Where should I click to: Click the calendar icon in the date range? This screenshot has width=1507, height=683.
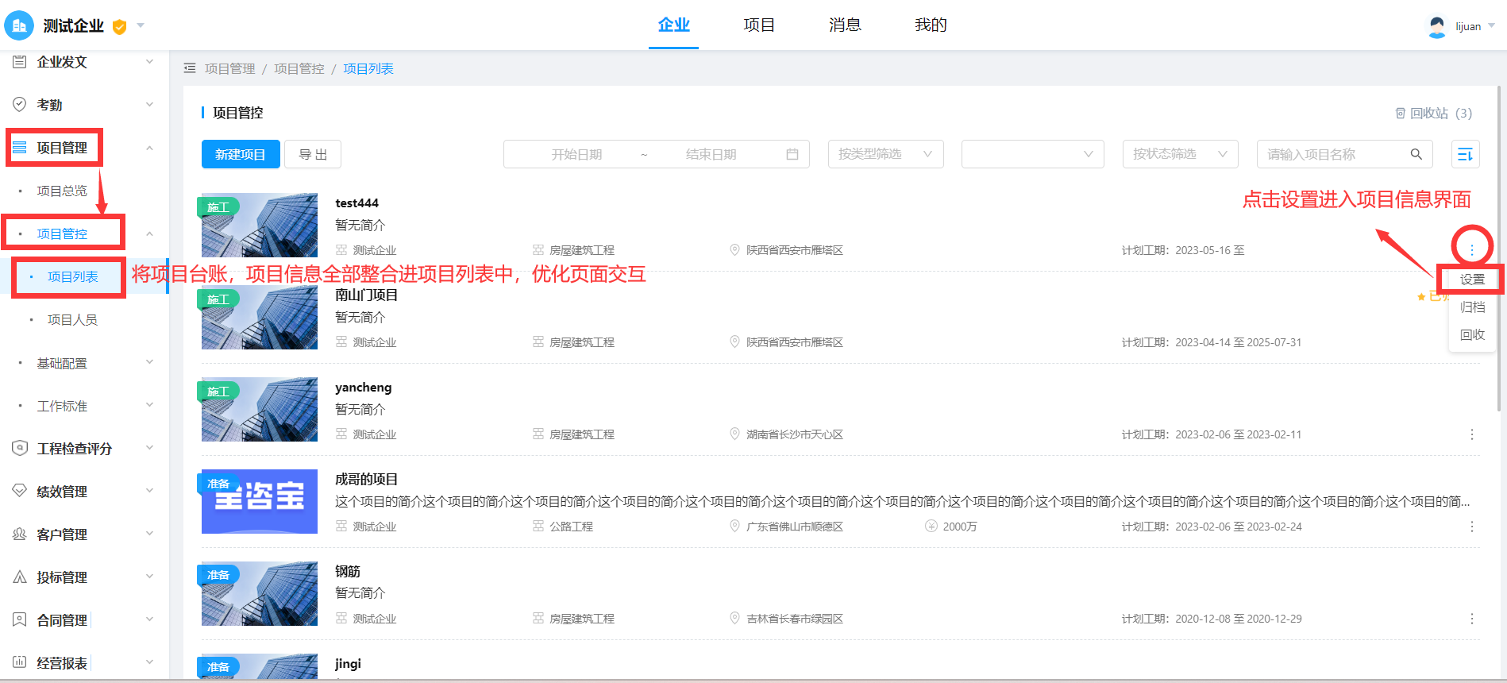click(x=792, y=154)
